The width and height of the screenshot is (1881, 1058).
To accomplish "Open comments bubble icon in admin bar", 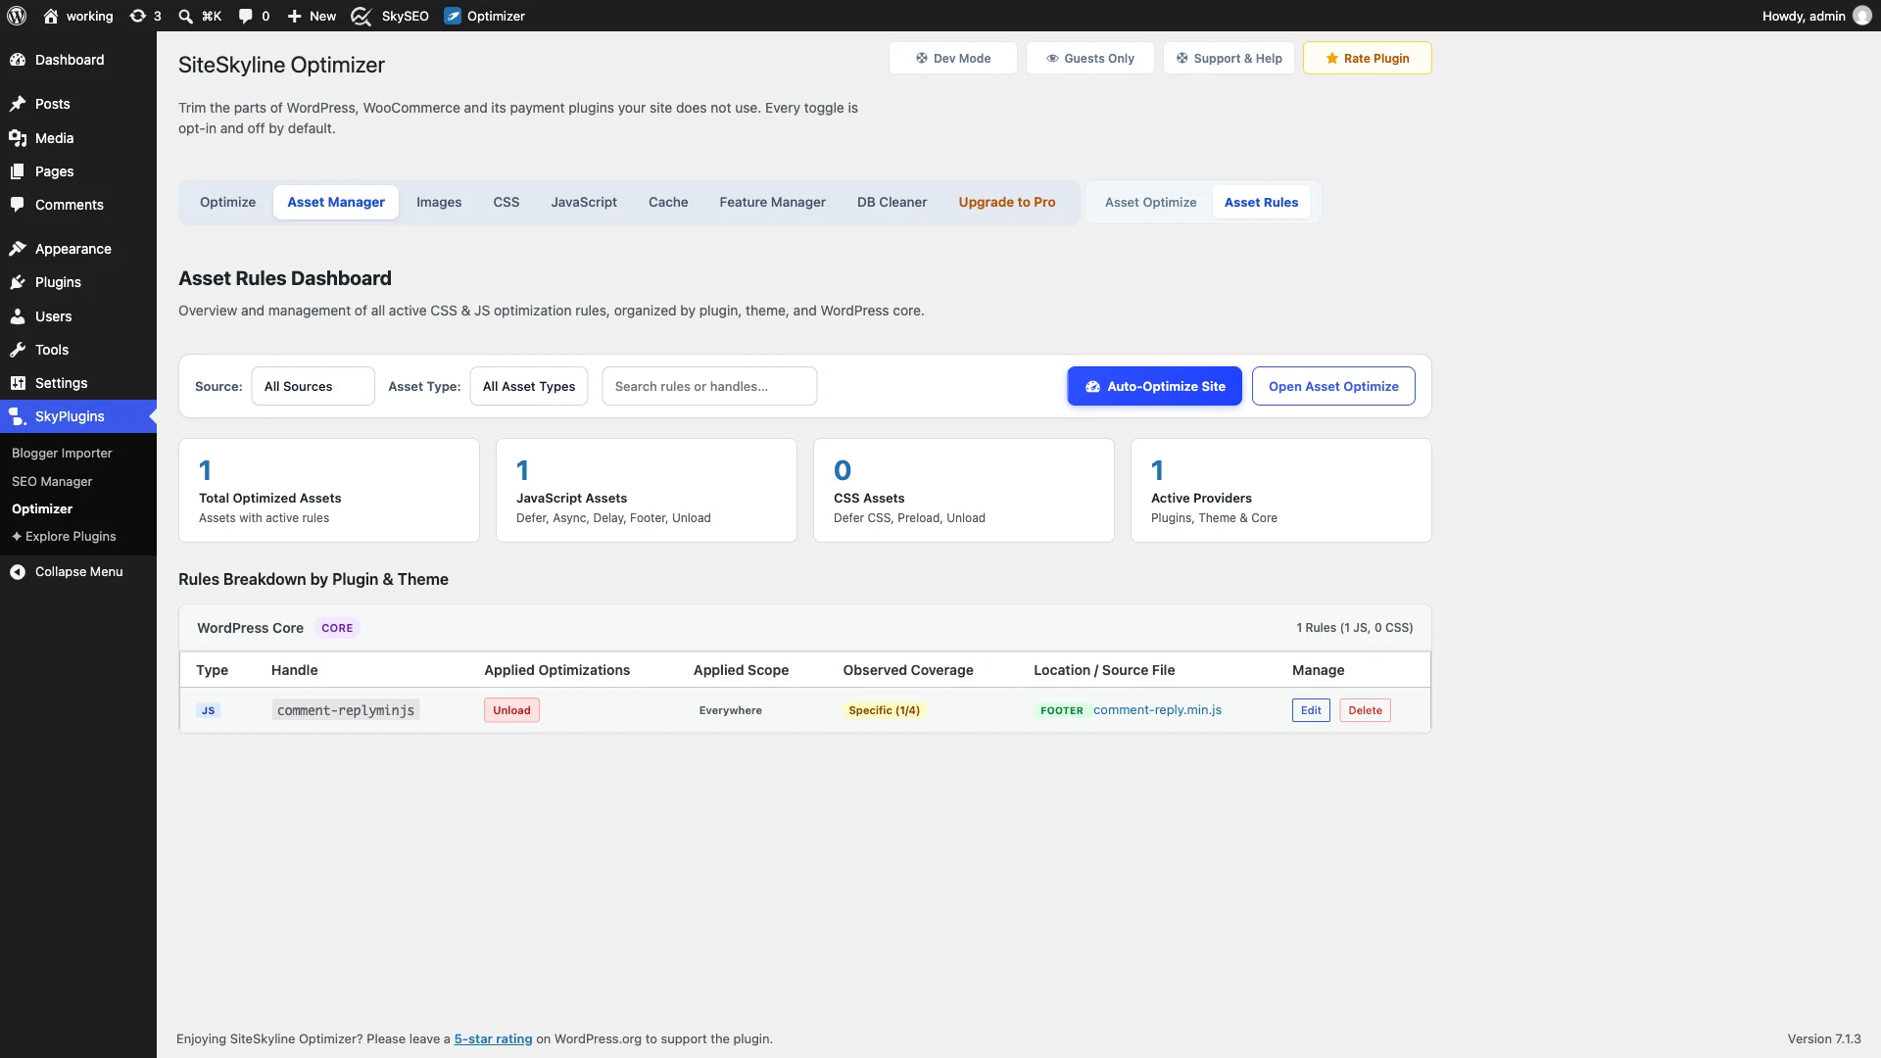I will click(x=245, y=16).
